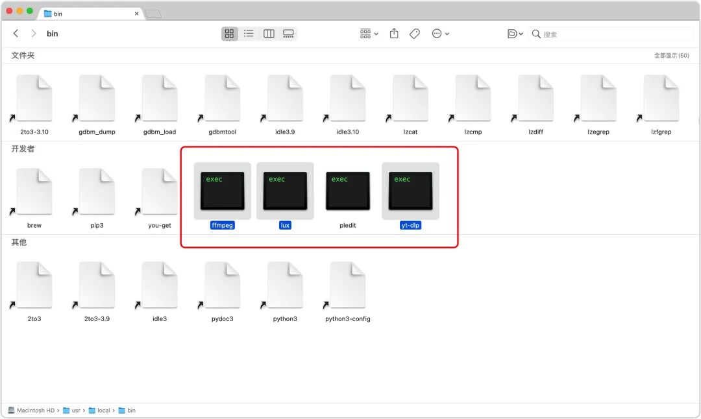
Task: Click the search field
Action: point(610,34)
